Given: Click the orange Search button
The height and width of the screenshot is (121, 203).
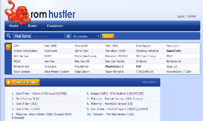Looking at the screenshot, I should (x=108, y=36).
